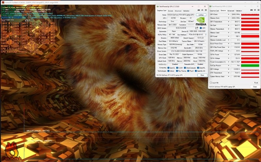Image resolution: width=261 pixels, height=162 pixels.
Task: Click the green PerfCap Reason graph bar
Action: point(250,66)
